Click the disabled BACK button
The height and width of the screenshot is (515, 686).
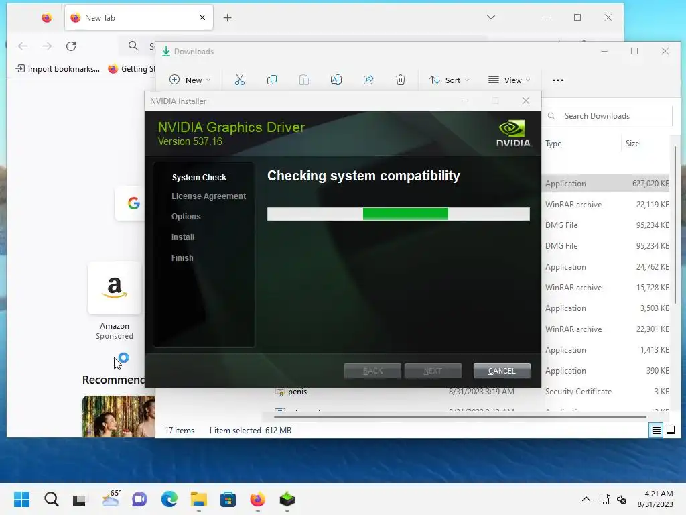(x=372, y=371)
